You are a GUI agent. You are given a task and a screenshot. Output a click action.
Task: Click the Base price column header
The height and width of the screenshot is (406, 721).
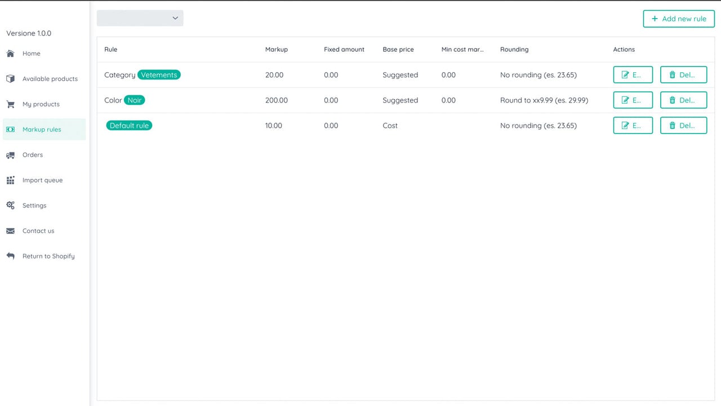398,50
